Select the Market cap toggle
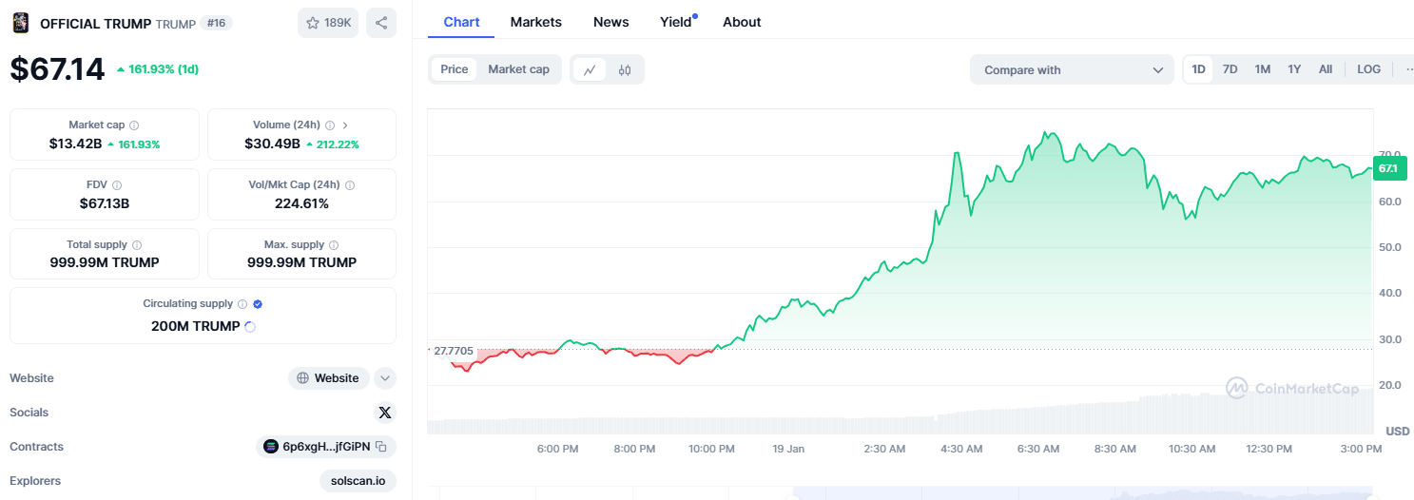Viewport: 1414px width, 500px height. tap(518, 69)
